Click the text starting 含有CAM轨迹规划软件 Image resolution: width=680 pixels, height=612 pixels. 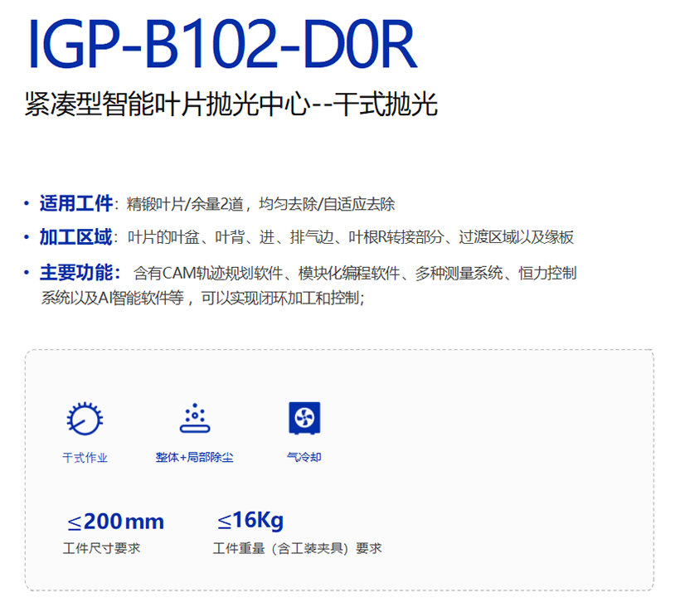[355, 273]
